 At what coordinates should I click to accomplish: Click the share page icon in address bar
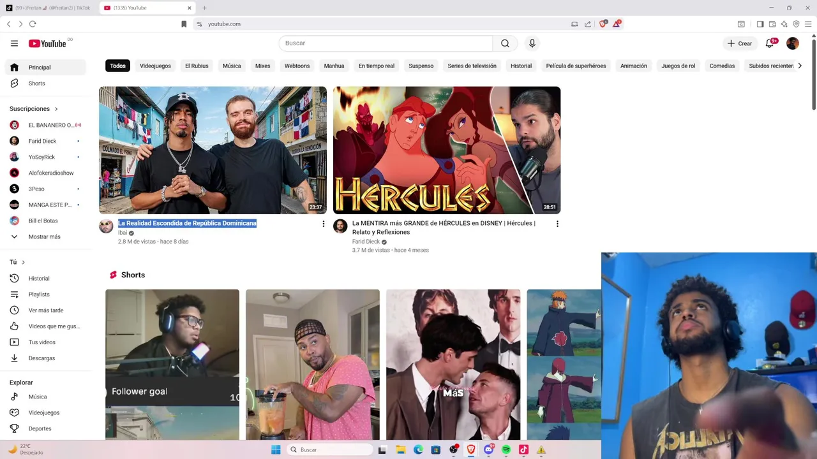588,24
